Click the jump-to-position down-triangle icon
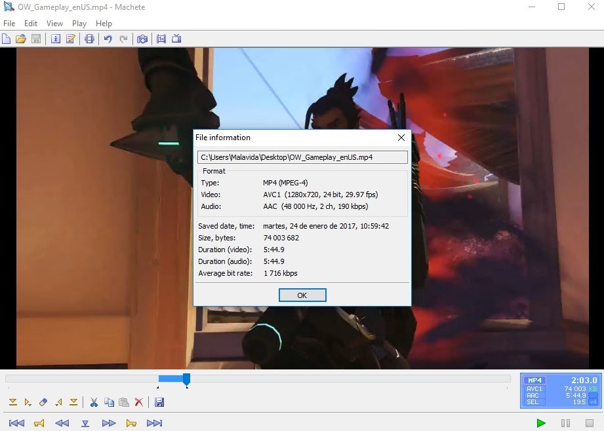This screenshot has width=604, height=431. pyautogui.click(x=85, y=424)
